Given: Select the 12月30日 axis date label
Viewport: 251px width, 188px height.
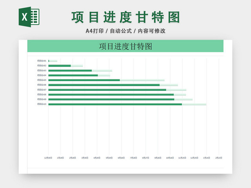Looking at the screenshot, I should [x=48, y=158].
